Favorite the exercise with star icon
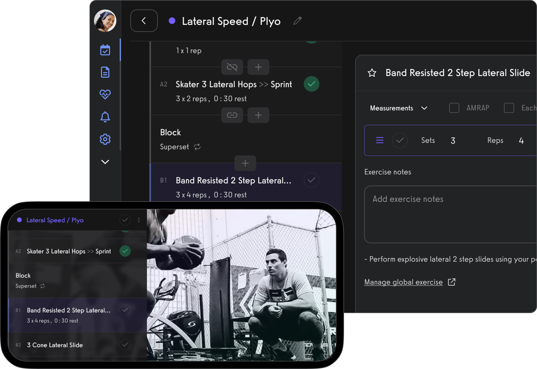Viewport: 537px width, 369px height. tap(372, 73)
